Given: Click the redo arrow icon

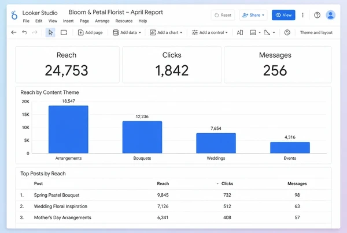Looking at the screenshot, I should [x=35, y=32].
